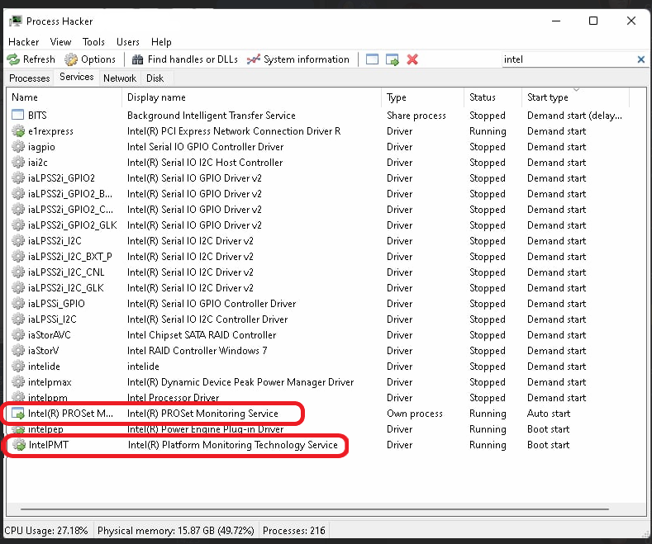This screenshot has width=652, height=544.
Task: Click the iaStorAVC gear icon
Action: click(x=18, y=334)
